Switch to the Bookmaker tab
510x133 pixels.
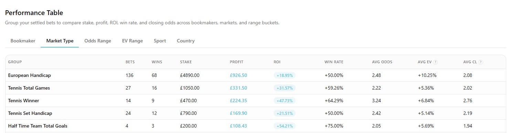point(23,41)
